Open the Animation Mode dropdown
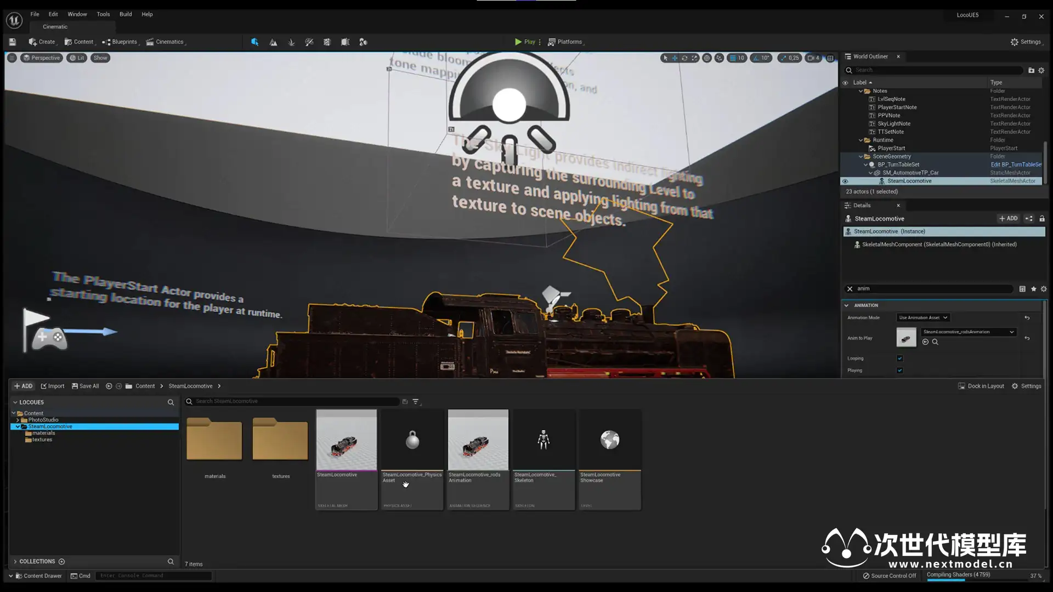This screenshot has width=1053, height=592. pyautogui.click(x=923, y=318)
